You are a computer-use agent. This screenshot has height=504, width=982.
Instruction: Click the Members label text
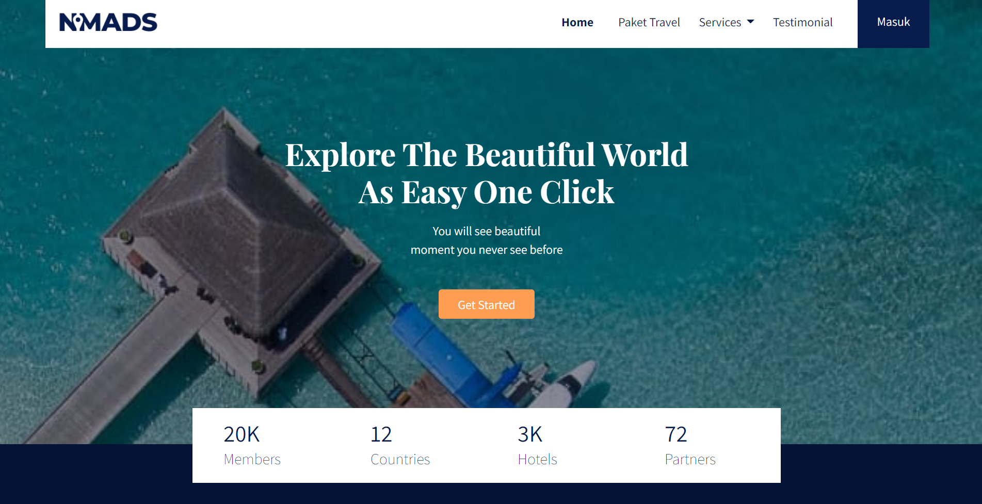point(252,459)
